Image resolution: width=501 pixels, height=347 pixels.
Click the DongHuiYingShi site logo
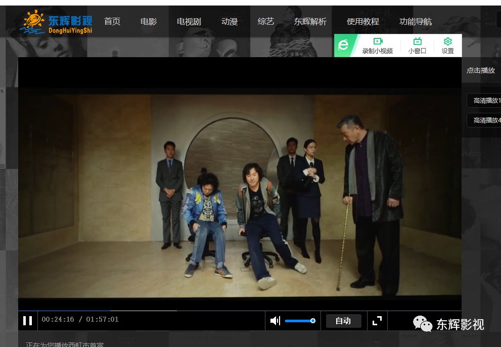(x=57, y=22)
